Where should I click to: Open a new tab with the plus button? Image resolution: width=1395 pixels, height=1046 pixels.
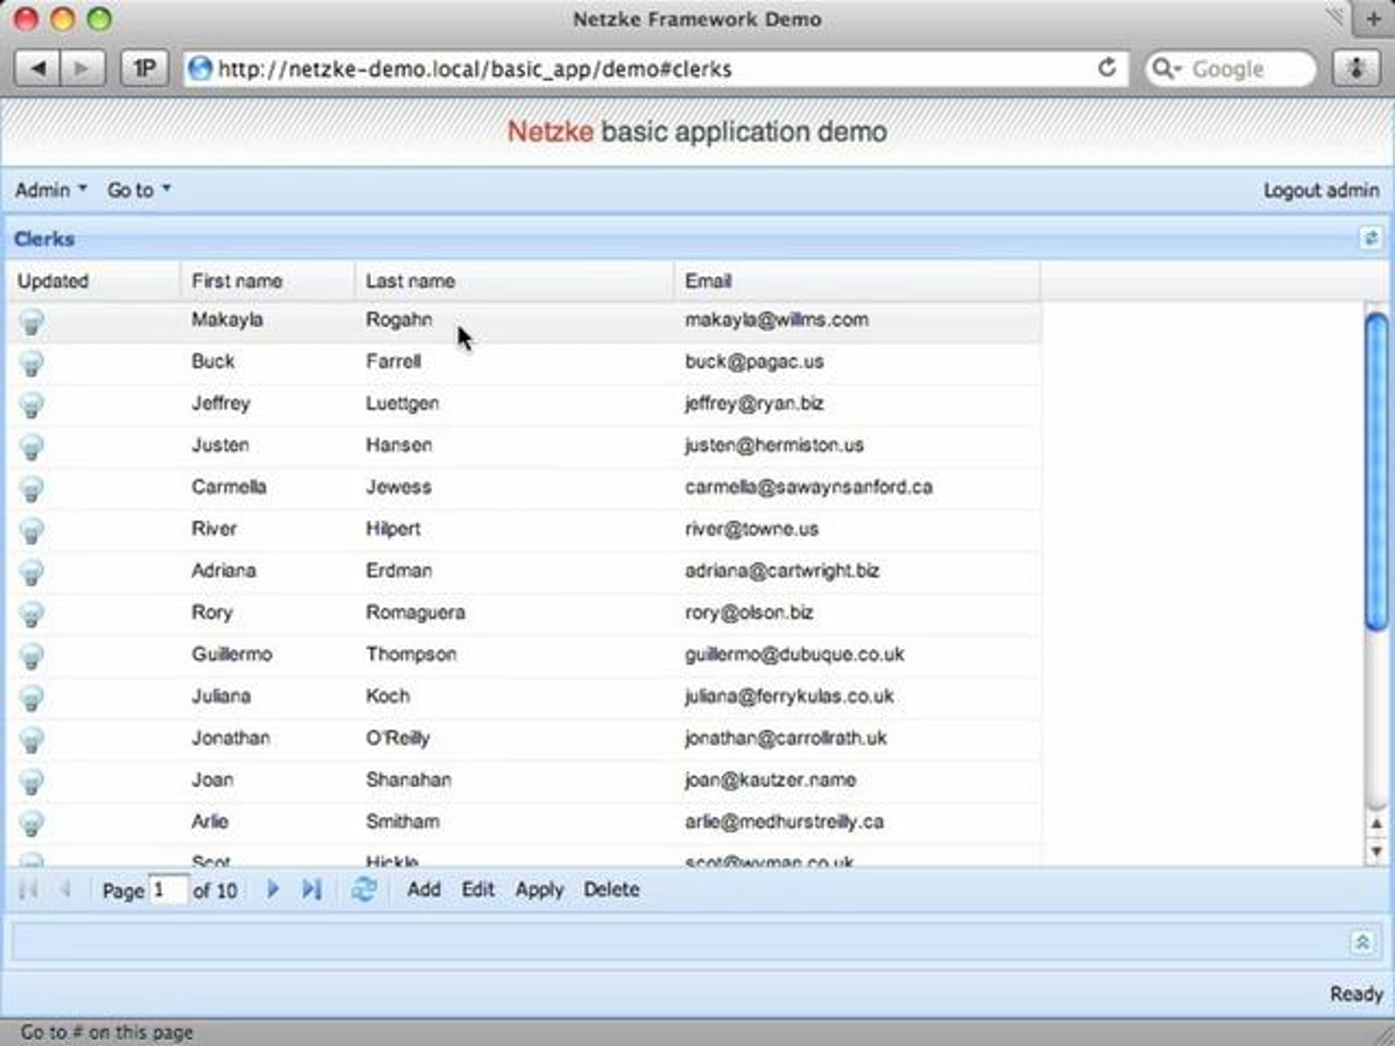click(1373, 19)
